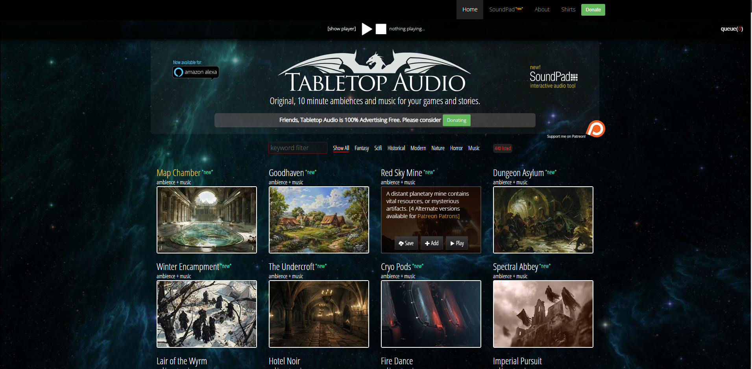Filter tracks by Historical

(x=396, y=148)
